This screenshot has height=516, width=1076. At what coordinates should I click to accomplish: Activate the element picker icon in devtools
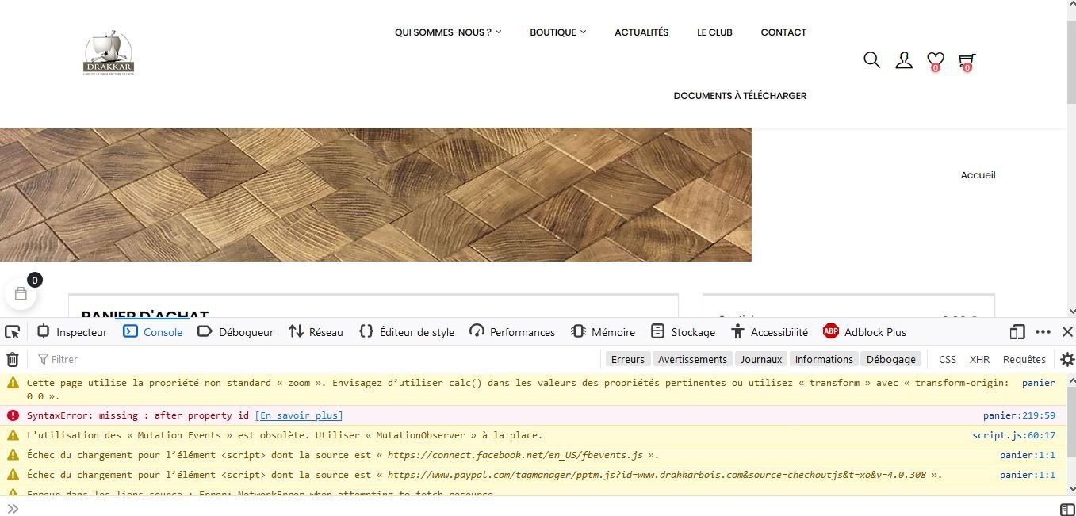tap(12, 331)
